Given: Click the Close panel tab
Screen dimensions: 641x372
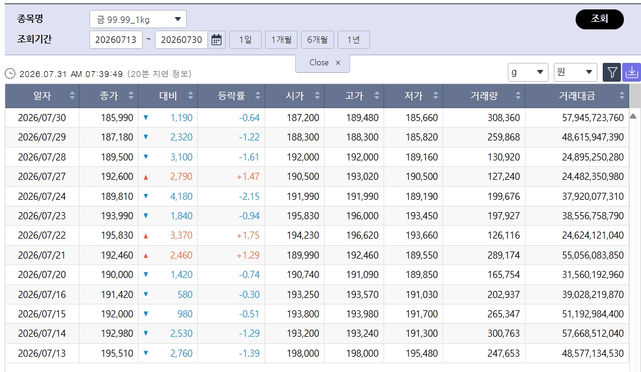Looking at the screenshot, I should point(322,63).
